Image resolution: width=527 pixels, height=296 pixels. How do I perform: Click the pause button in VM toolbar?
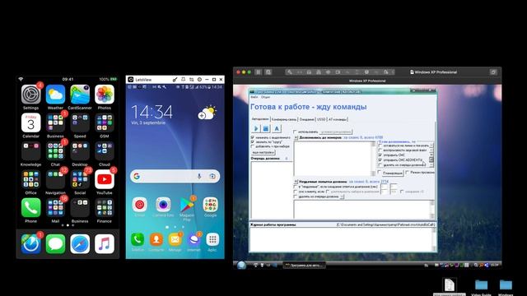point(258,72)
